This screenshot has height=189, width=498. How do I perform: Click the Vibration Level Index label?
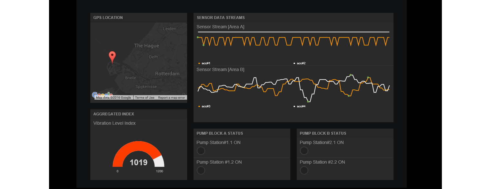point(115,123)
